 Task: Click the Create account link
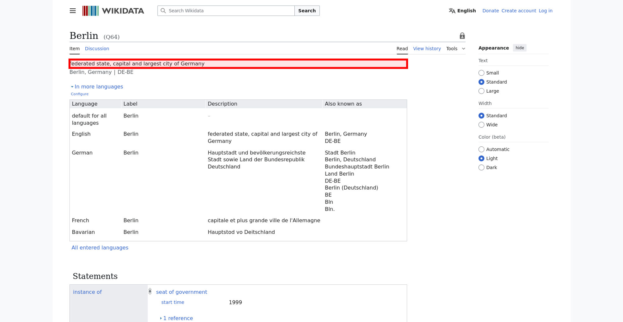pyautogui.click(x=519, y=11)
